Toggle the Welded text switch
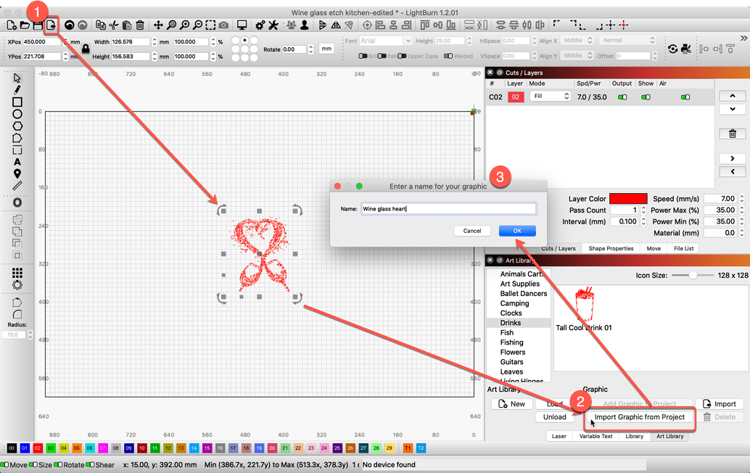 tap(448, 56)
